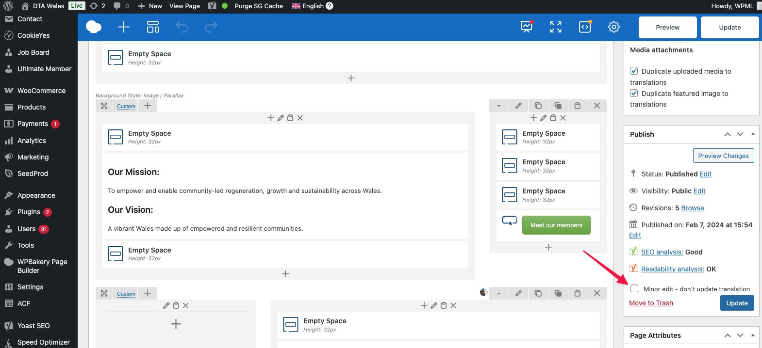Click the Add Element plus icon in toolbar
Screen dimensions: 762x348
124,27
